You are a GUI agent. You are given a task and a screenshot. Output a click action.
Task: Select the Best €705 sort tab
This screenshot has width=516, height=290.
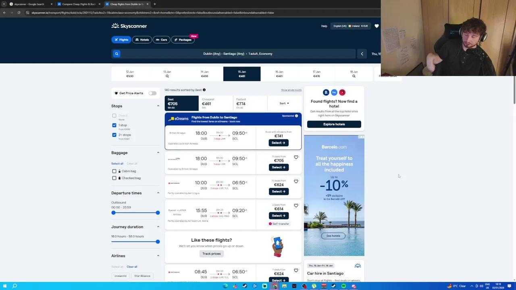tap(181, 104)
